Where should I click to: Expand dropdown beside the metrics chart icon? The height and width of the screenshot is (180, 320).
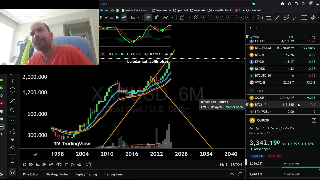coord(189,17)
